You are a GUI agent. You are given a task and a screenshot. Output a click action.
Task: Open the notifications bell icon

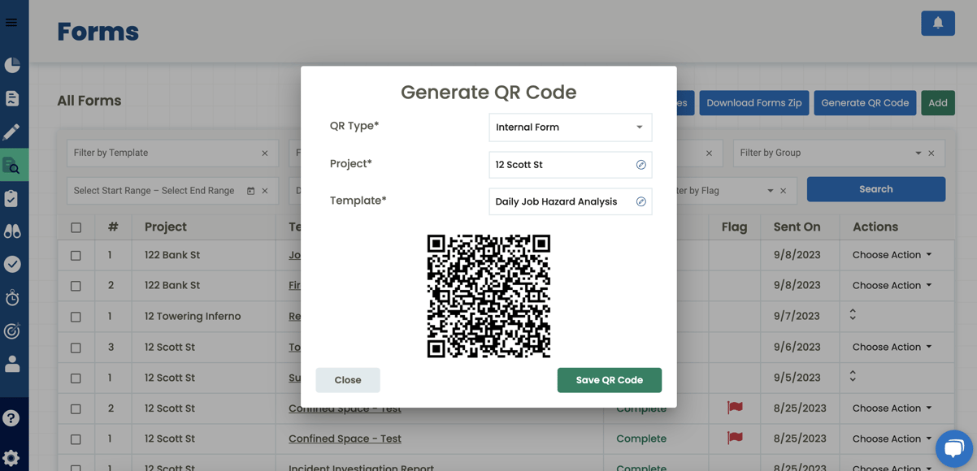(x=937, y=23)
